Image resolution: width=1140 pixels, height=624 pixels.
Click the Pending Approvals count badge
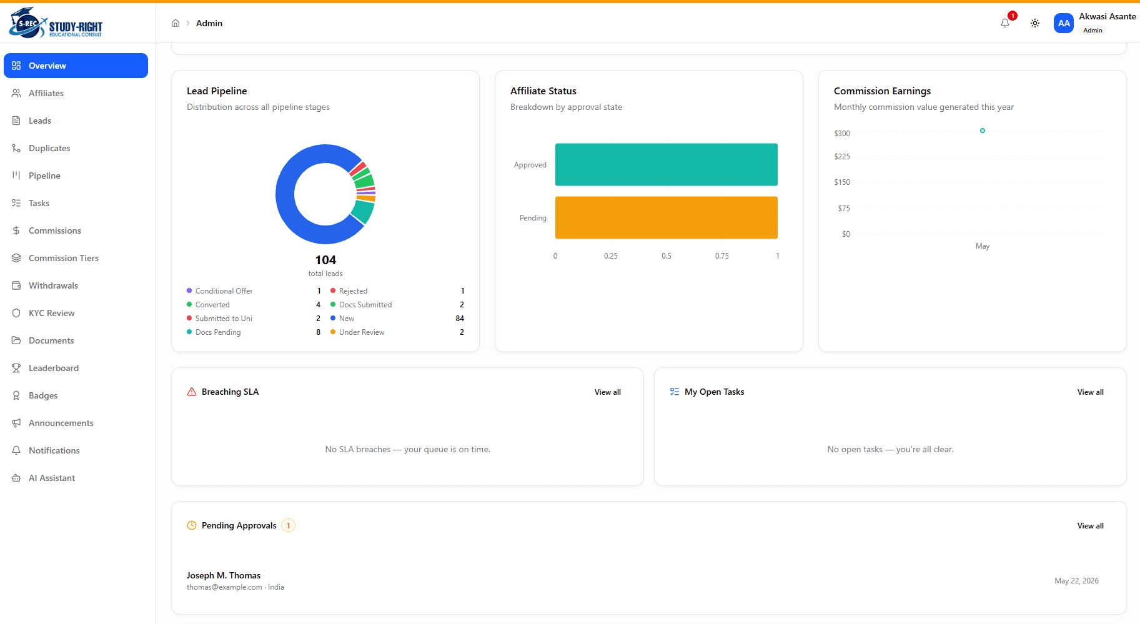coord(288,525)
